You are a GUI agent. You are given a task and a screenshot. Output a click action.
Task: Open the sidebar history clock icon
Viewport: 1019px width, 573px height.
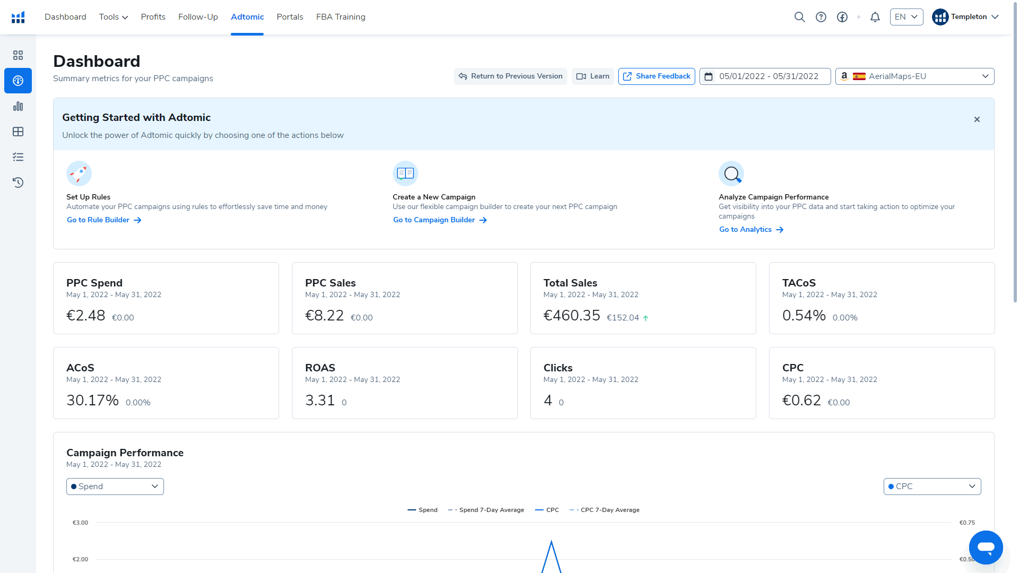coord(18,183)
